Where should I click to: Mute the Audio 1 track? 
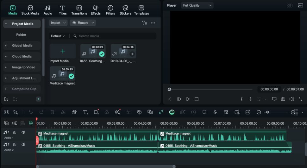pyautogui.click(x=23, y=132)
